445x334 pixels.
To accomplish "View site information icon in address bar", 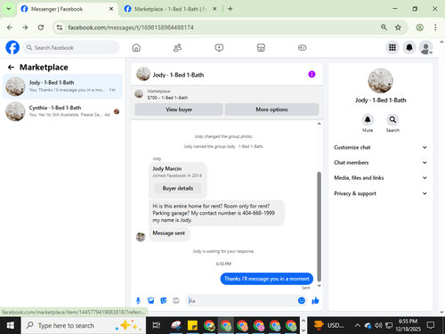I will point(60,28).
